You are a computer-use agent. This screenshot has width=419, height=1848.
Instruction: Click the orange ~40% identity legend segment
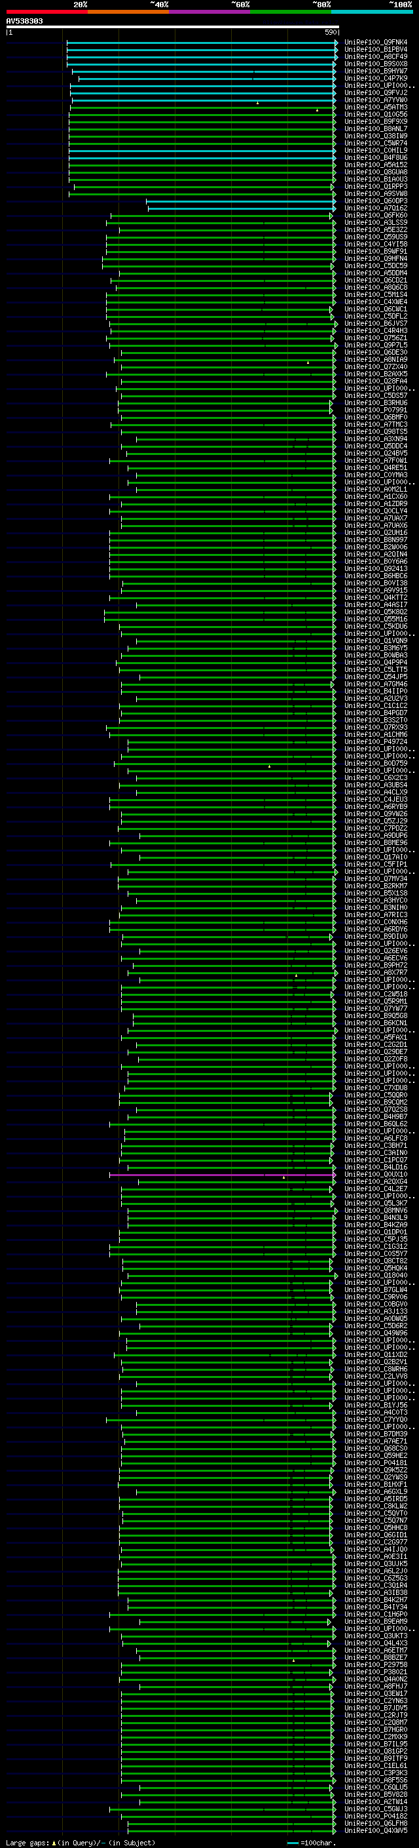point(128,12)
